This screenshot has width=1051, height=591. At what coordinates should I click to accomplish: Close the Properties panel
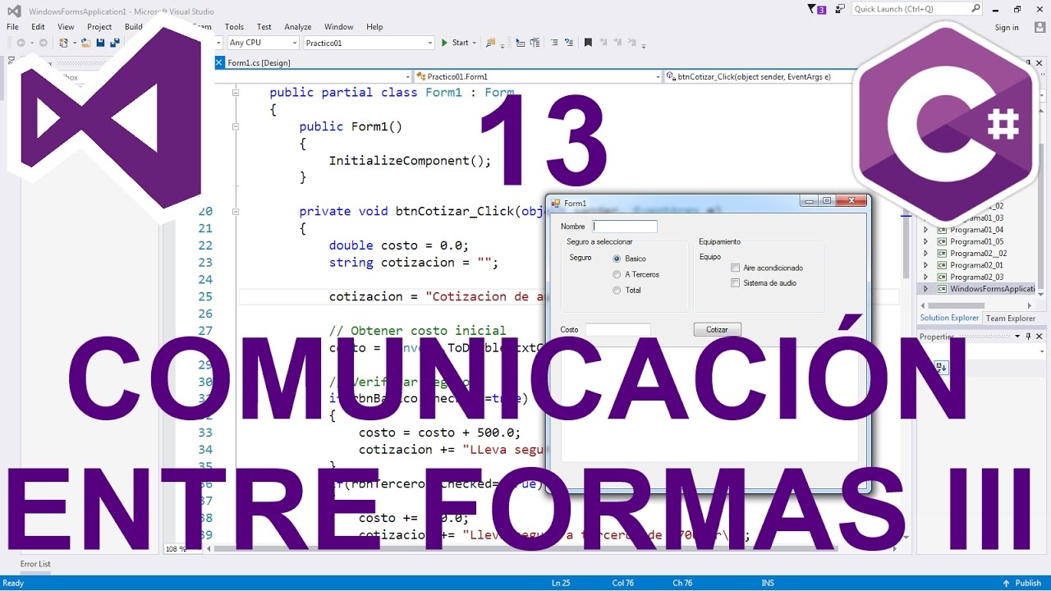[1039, 337]
